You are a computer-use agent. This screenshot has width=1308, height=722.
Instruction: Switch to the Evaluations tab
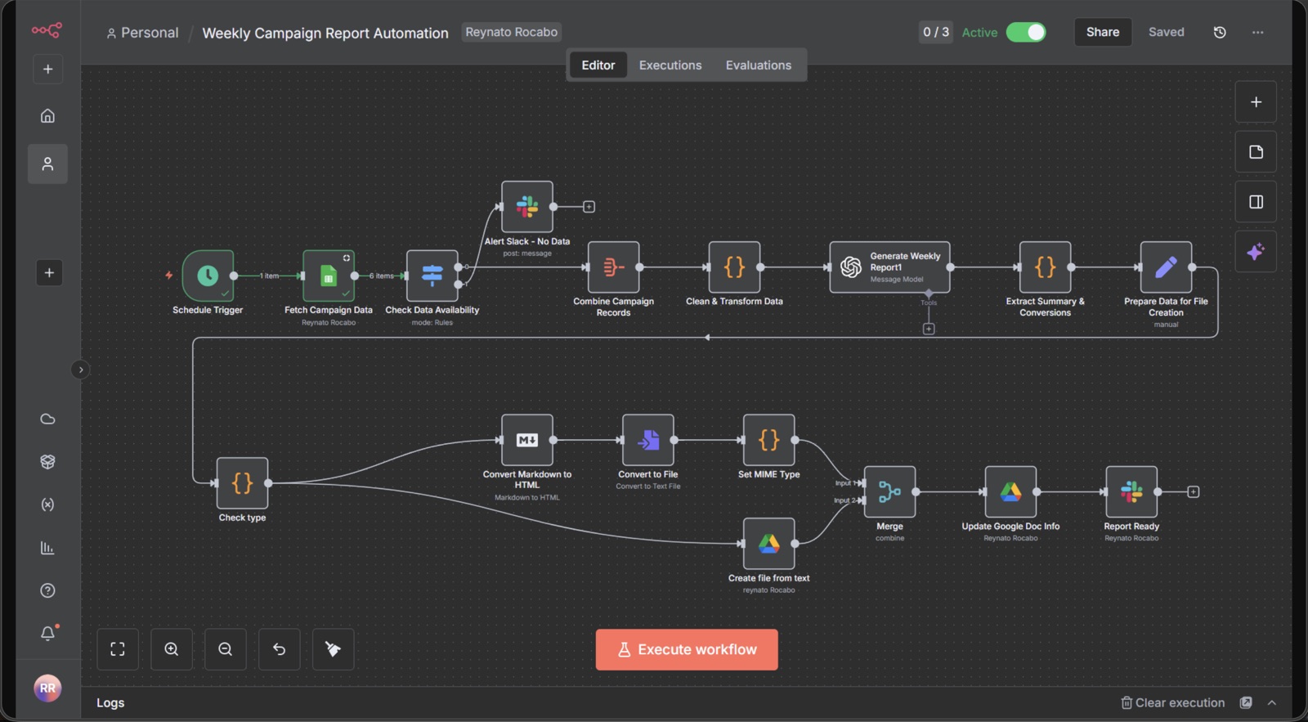759,65
